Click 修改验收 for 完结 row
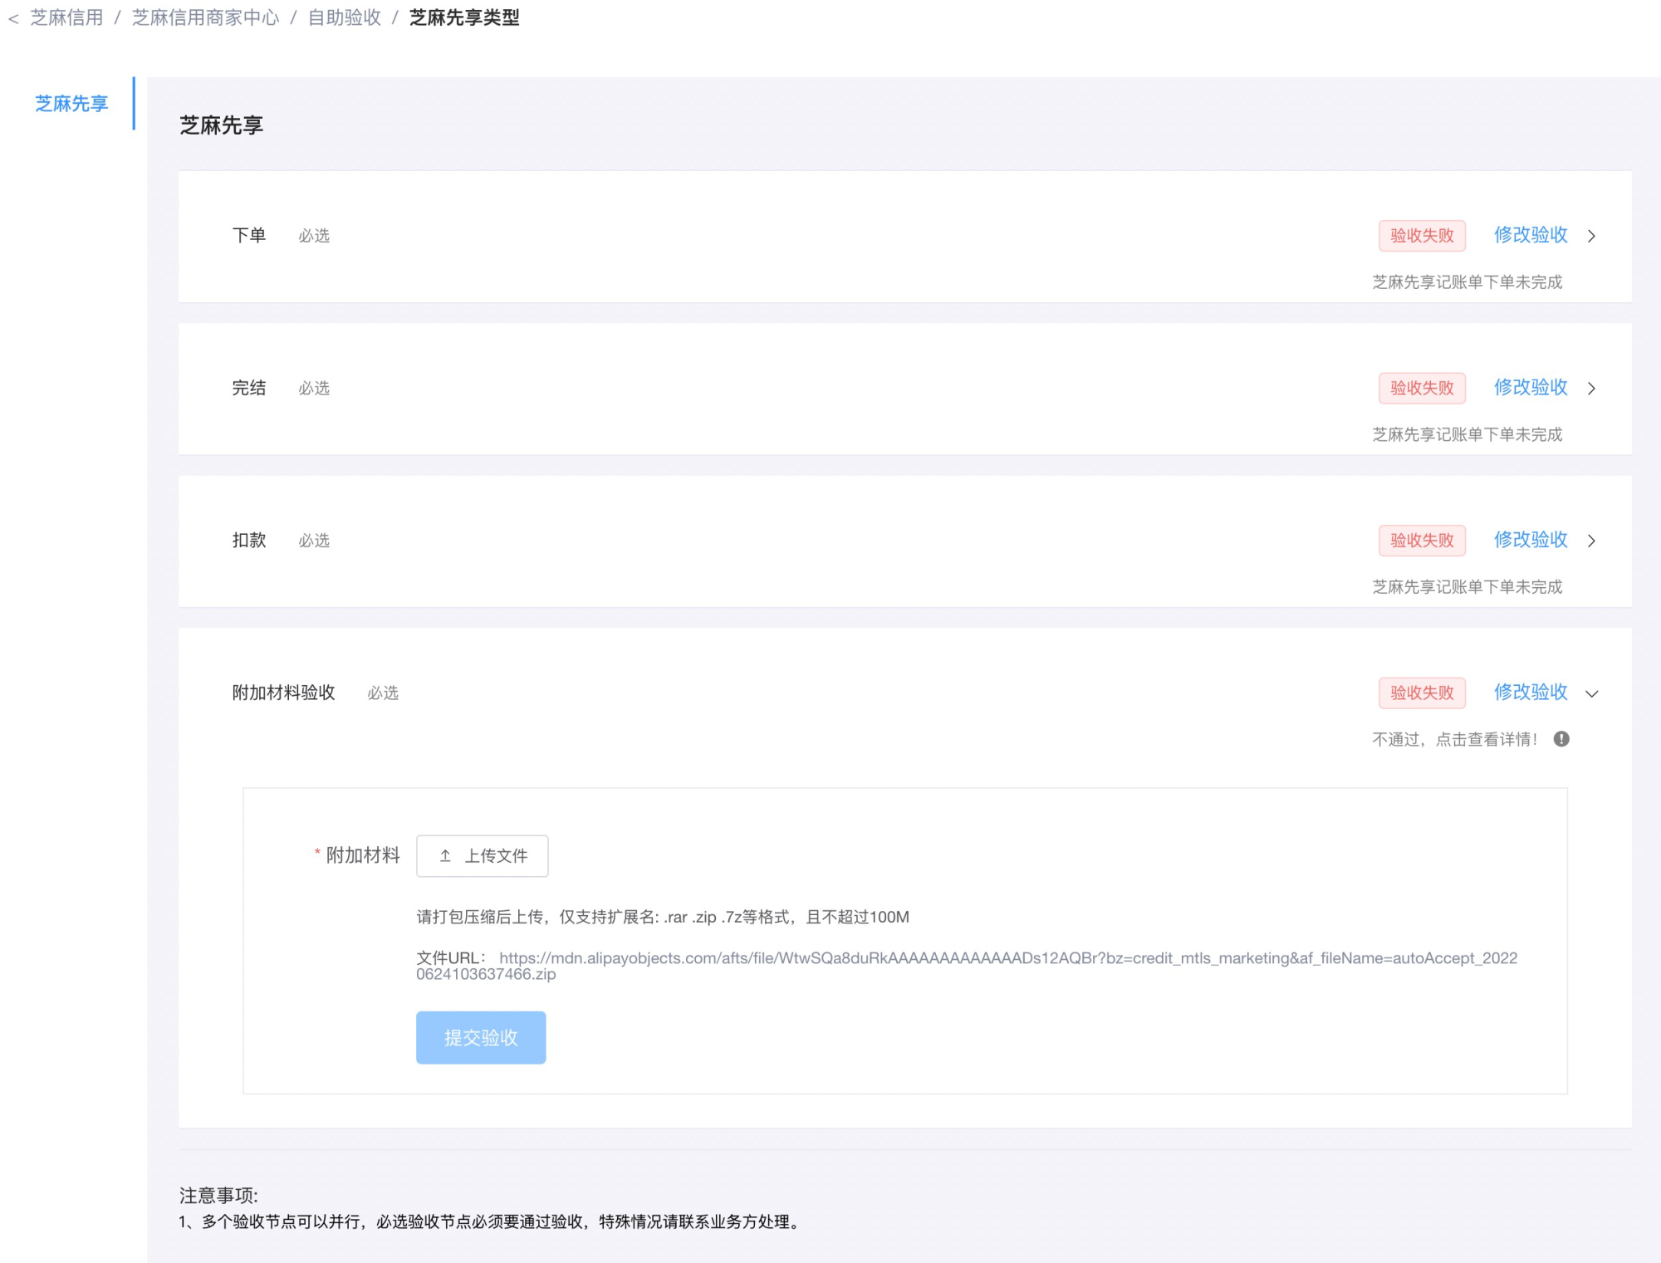Screen dimensions: 1661x1263 click(x=1531, y=388)
